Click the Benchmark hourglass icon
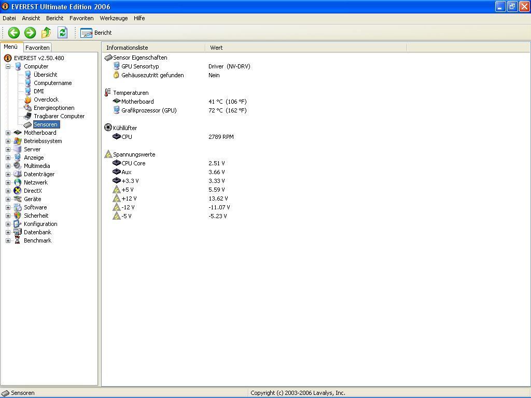The width and height of the screenshot is (531, 398). tap(18, 240)
